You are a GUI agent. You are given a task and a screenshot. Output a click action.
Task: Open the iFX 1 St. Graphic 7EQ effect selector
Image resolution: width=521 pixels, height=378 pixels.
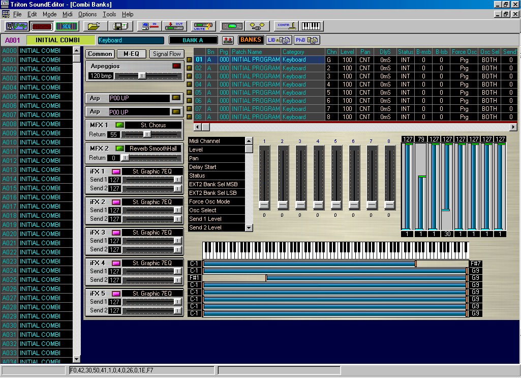coord(152,171)
